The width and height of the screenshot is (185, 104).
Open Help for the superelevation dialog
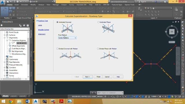(x=118, y=77)
